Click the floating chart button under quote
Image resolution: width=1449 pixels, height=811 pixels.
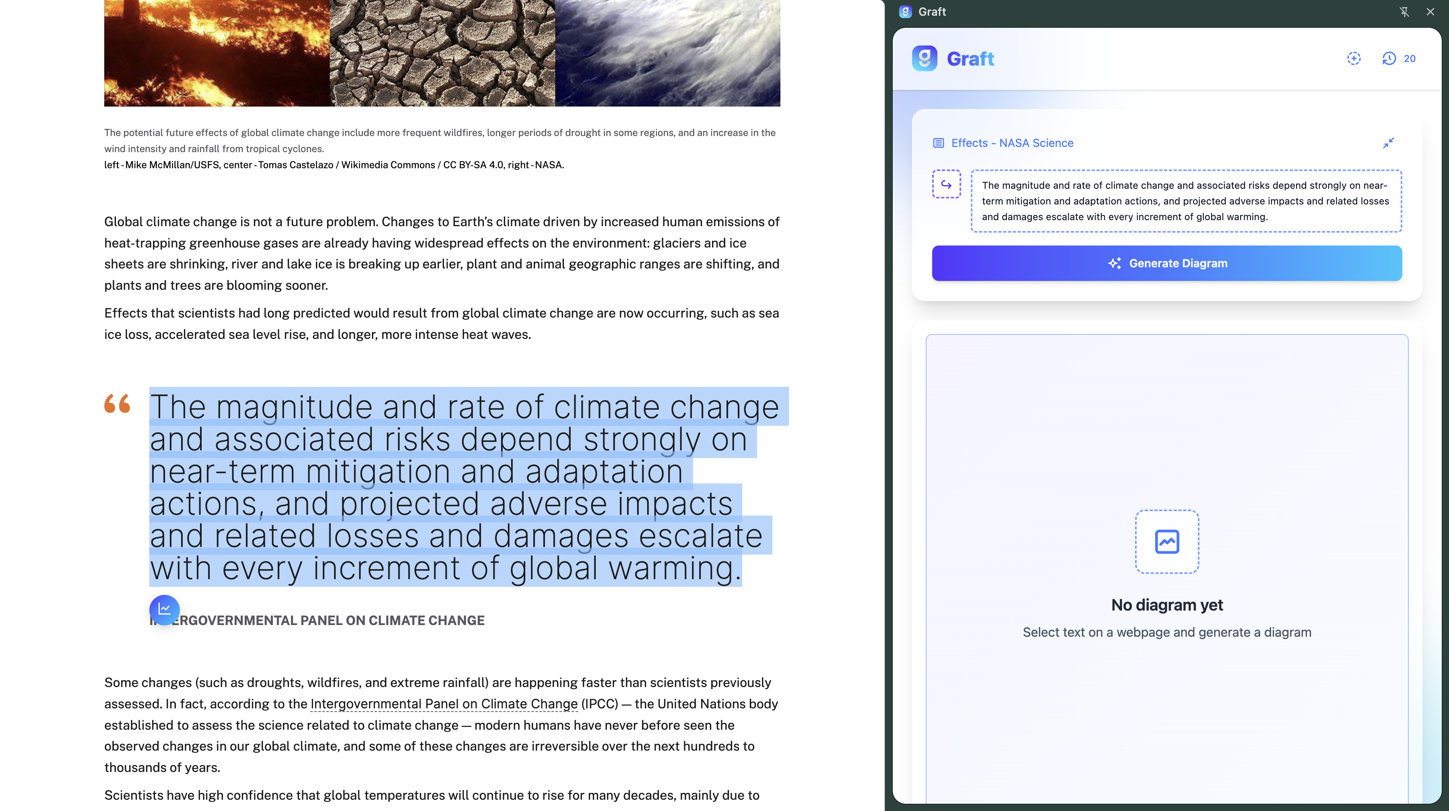[x=164, y=609]
